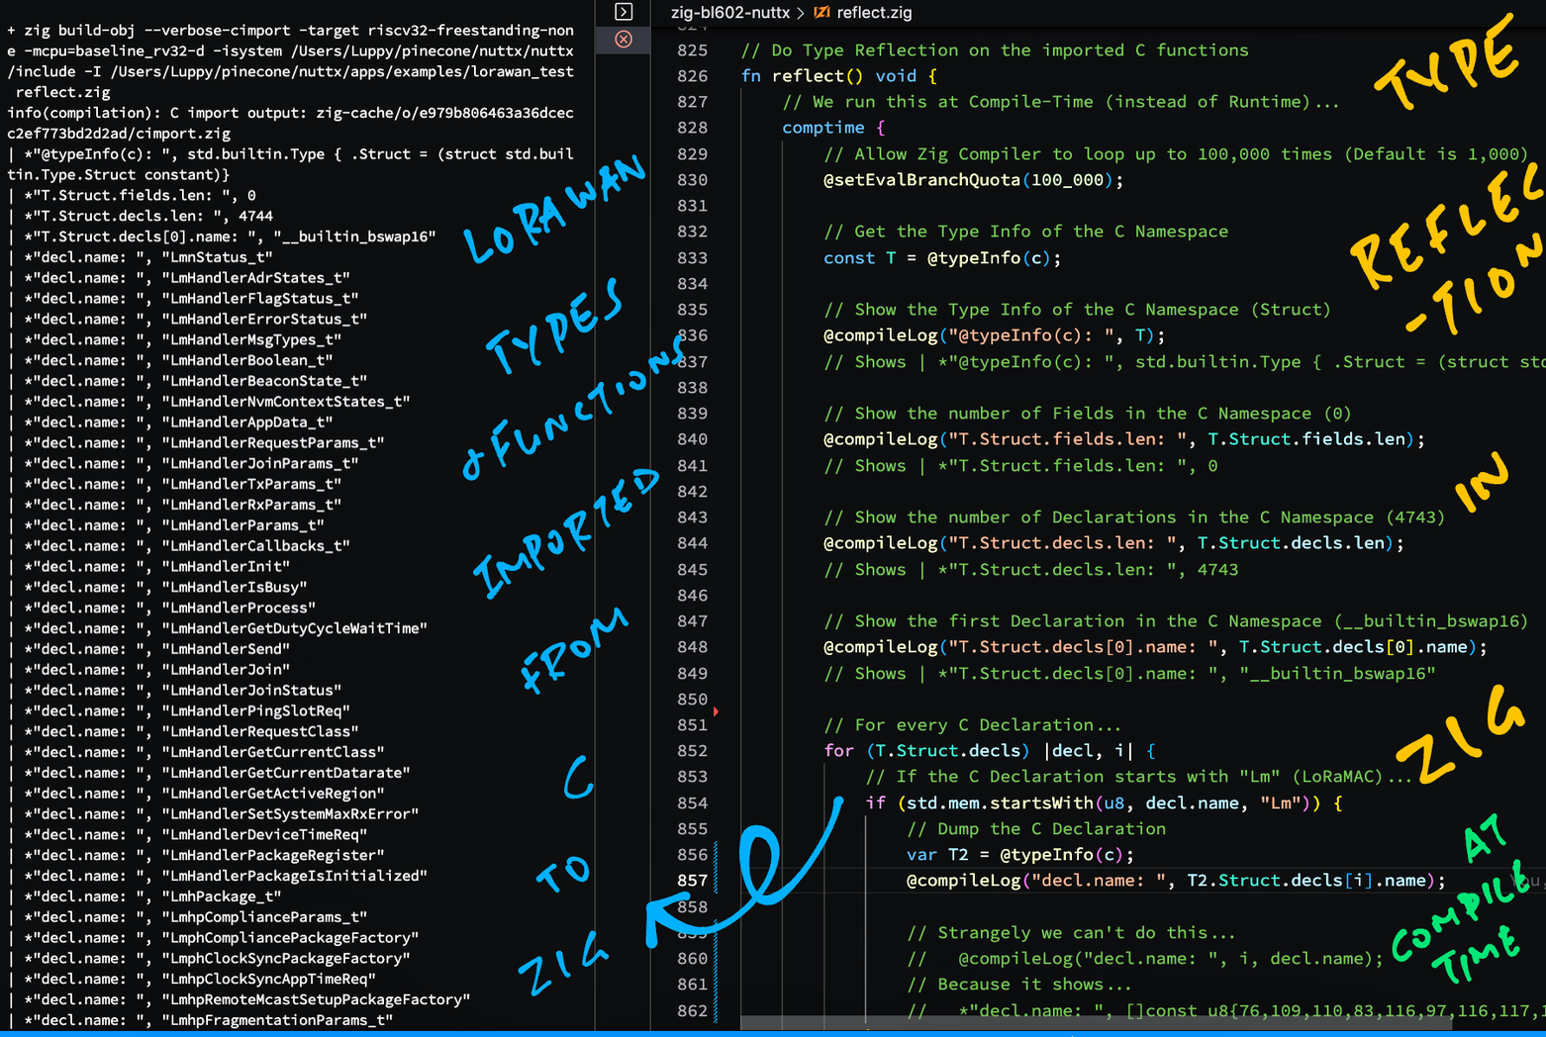The image size is (1546, 1037).
Task: Open the reflect.zig breadcrumb dropdown
Action: point(874,13)
